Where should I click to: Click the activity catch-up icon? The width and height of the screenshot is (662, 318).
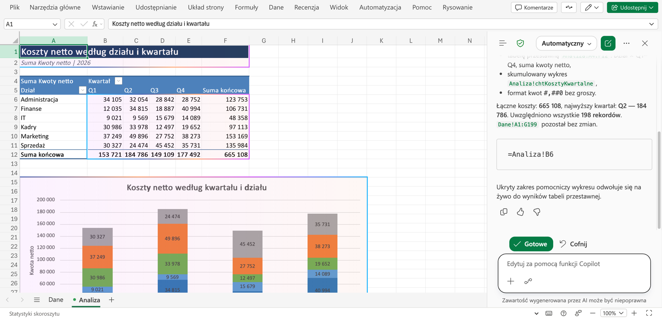(x=569, y=7)
